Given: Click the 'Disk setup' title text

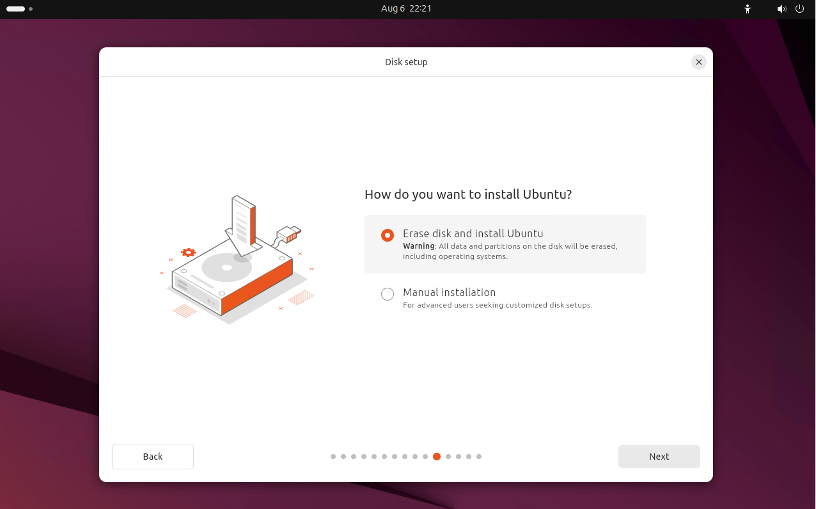Looking at the screenshot, I should (x=406, y=62).
